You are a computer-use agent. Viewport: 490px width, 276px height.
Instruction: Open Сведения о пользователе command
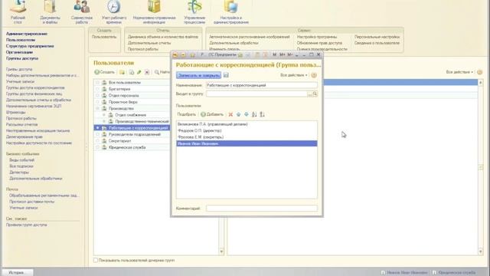point(377,43)
